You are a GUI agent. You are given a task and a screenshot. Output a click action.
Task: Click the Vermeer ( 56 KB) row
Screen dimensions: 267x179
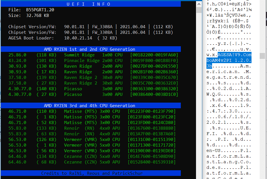pos(92,151)
